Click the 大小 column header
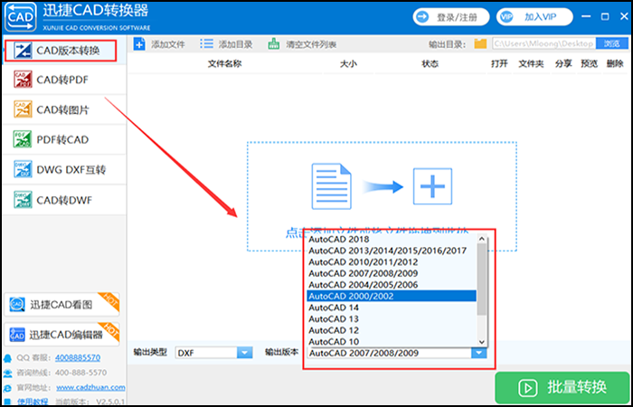Screen dimensions: 633x407 [x=348, y=64]
